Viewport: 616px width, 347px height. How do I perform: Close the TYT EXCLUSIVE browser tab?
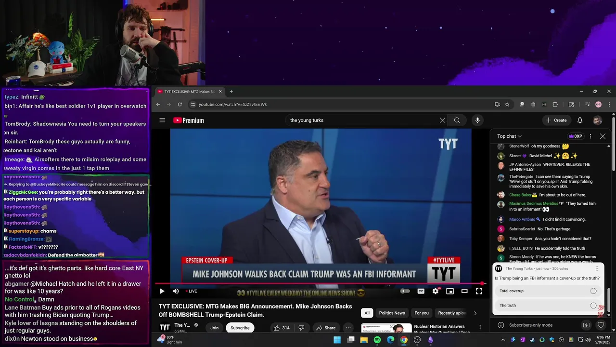click(220, 92)
